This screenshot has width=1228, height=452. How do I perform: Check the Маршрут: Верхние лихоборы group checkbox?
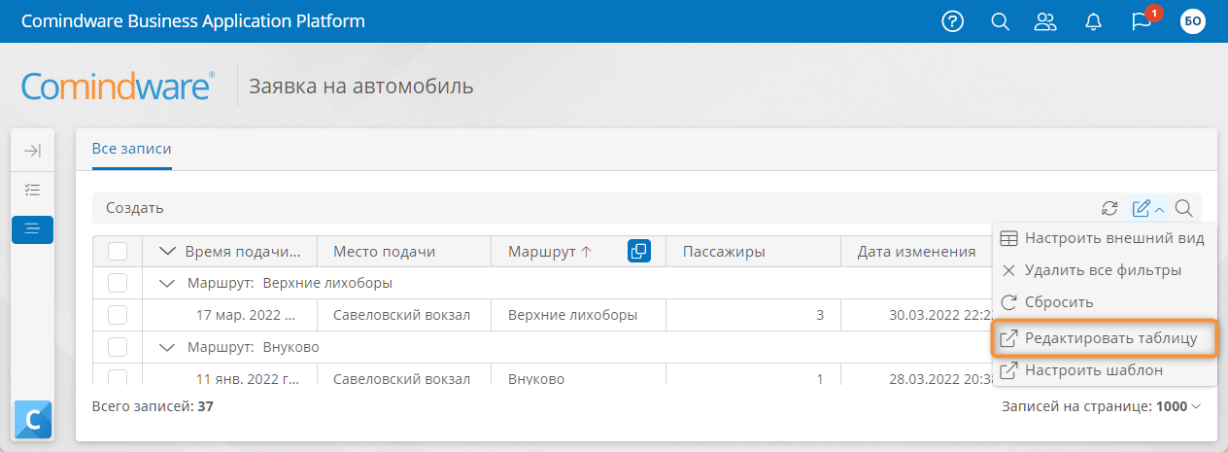pos(118,283)
